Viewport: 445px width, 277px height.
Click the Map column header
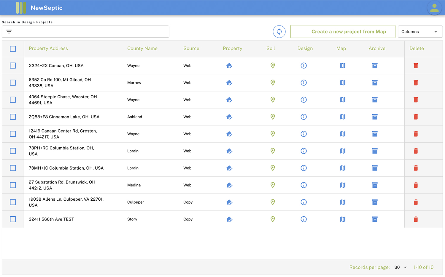coord(341,49)
